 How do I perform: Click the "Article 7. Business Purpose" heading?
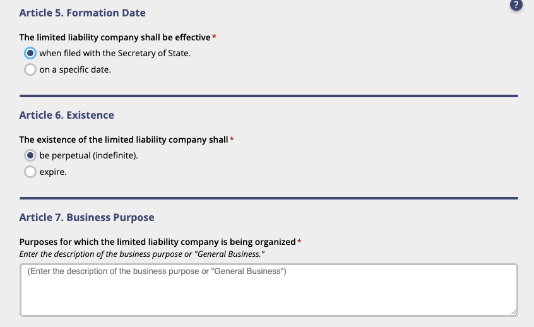87,217
